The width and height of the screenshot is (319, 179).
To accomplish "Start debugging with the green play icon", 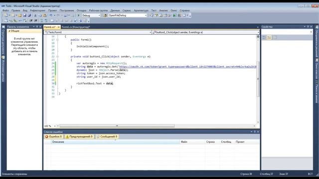I will coord(79,15).
